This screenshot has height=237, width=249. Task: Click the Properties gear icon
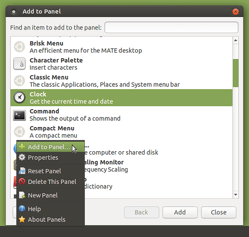click(x=22, y=157)
